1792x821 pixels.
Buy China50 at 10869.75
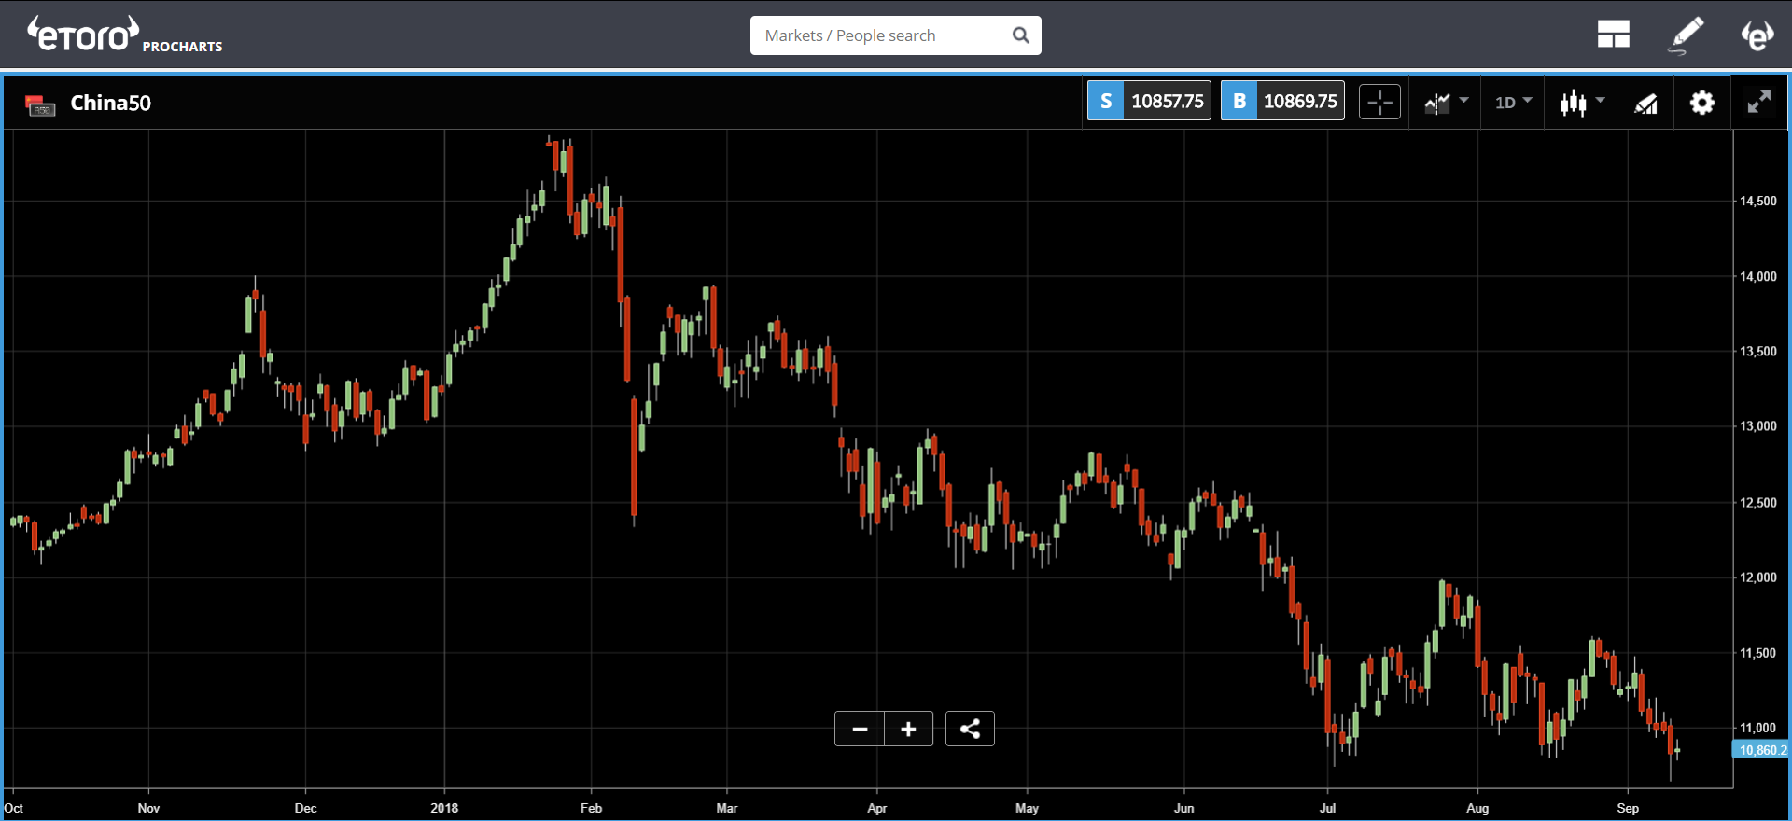coord(1282,101)
